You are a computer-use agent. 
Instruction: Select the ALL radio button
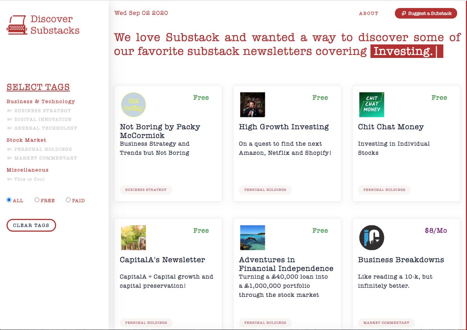pos(9,200)
